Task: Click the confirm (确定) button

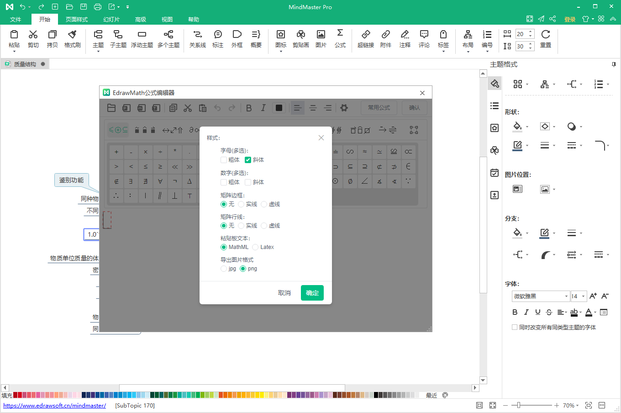Action: [312, 293]
